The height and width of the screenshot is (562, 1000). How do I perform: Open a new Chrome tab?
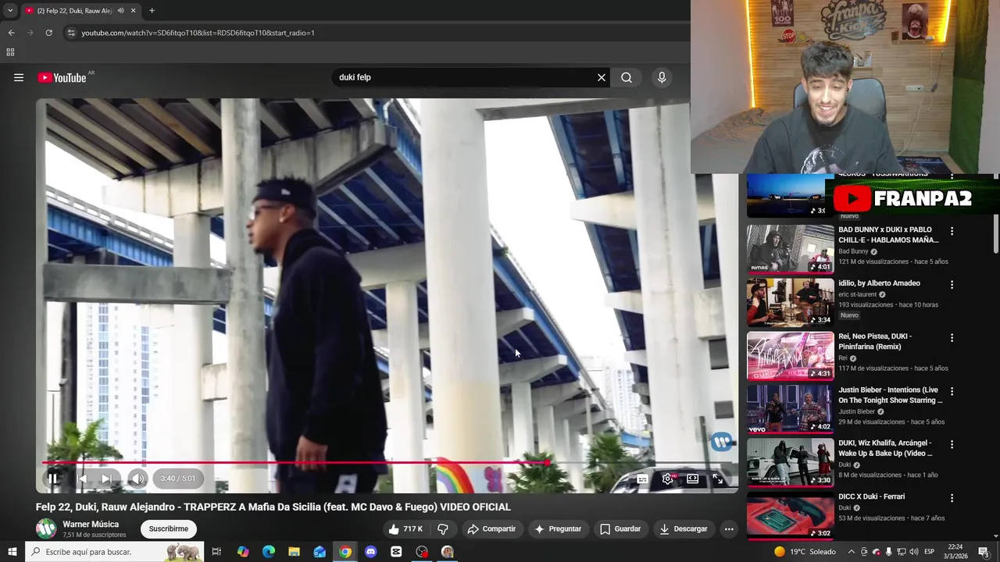click(x=152, y=11)
